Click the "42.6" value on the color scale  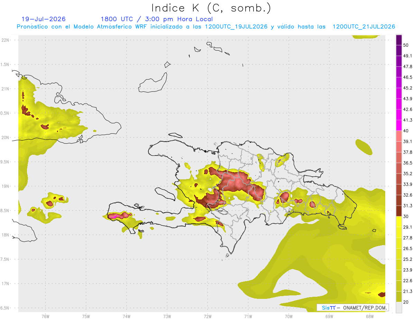[407, 109]
